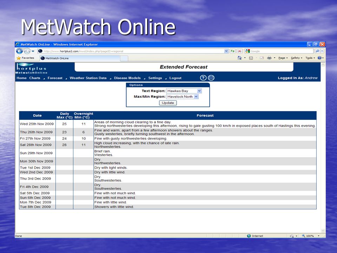Select the MetWatch OnLine browser tab

80,58
